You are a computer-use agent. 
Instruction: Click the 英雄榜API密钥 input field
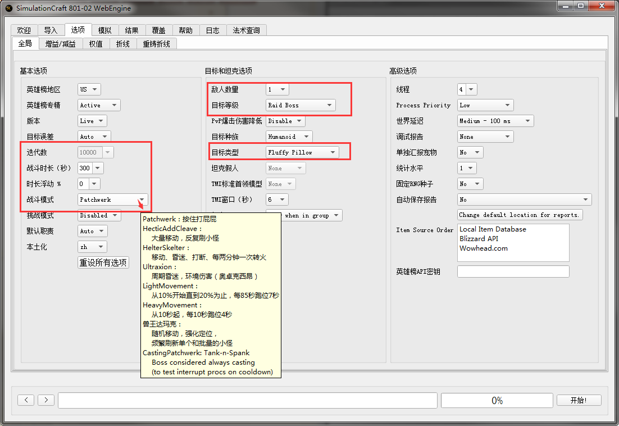point(513,271)
